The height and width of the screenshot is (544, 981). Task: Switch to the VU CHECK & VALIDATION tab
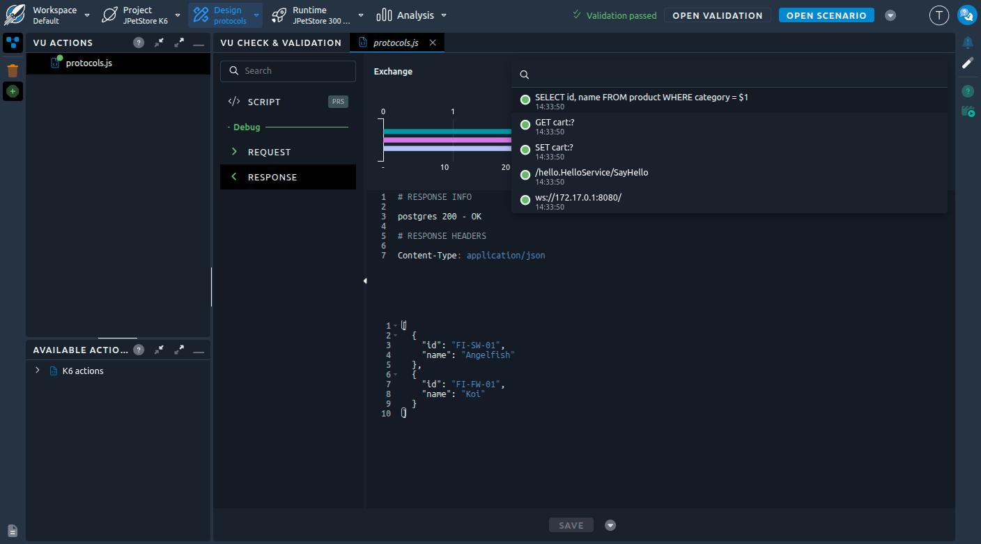click(281, 42)
